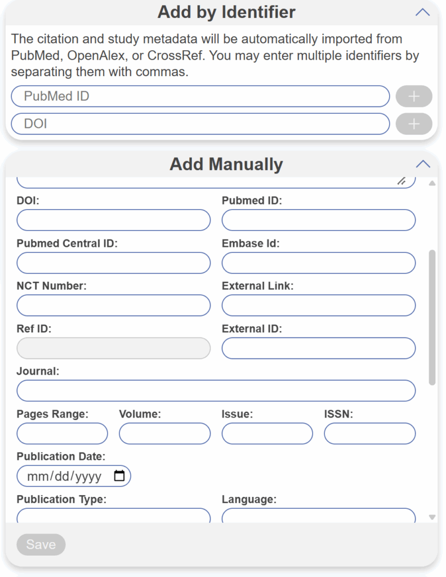The width and height of the screenshot is (446, 577).
Task: Collapse the Add Manually section chevron
Action: coord(423,163)
